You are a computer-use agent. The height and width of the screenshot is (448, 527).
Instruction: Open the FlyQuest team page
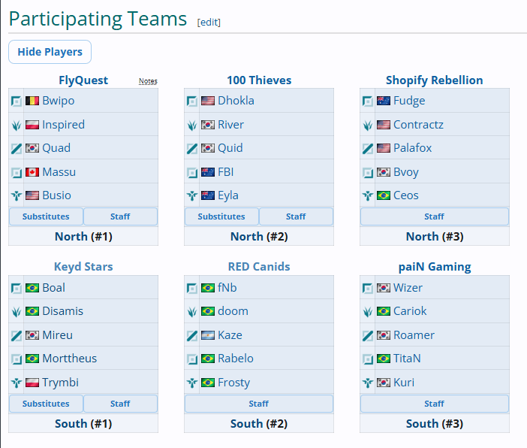[83, 80]
